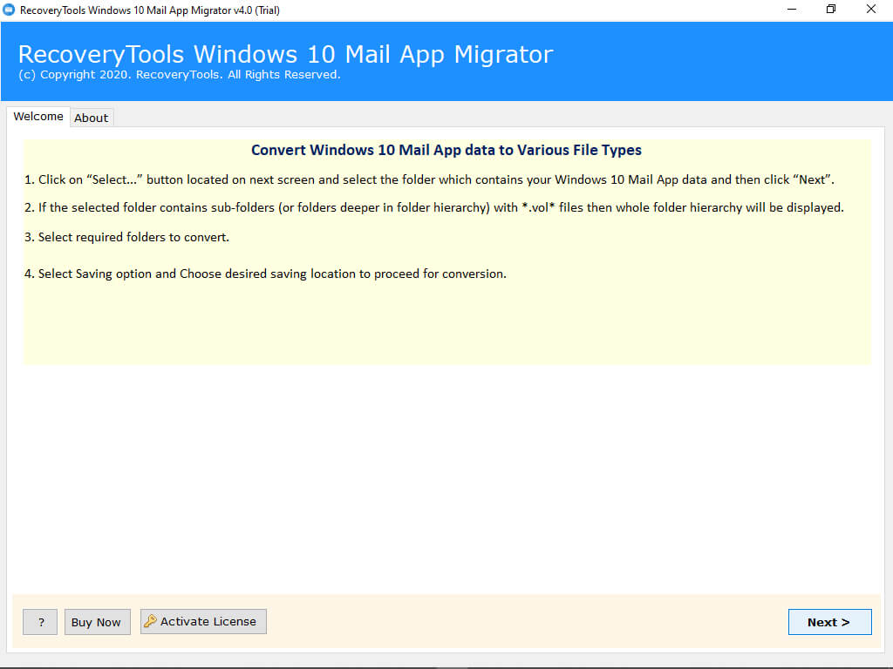Click the window title bar text

pos(113,10)
